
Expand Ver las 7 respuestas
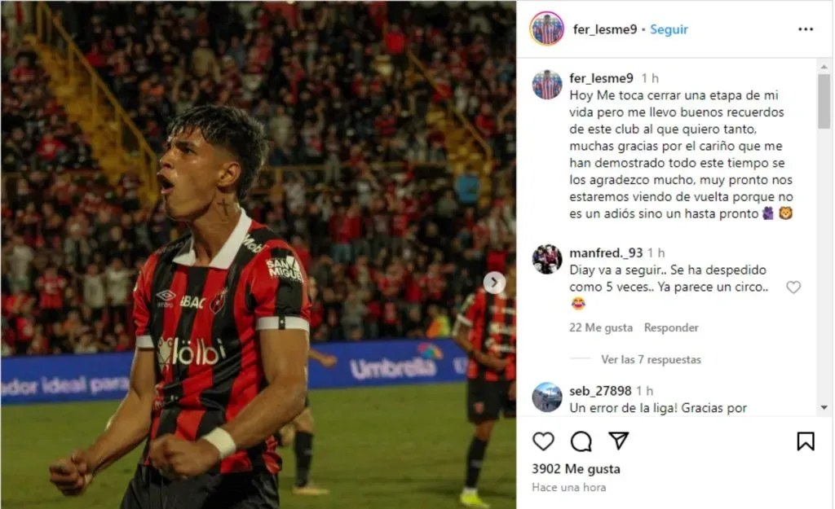click(651, 359)
